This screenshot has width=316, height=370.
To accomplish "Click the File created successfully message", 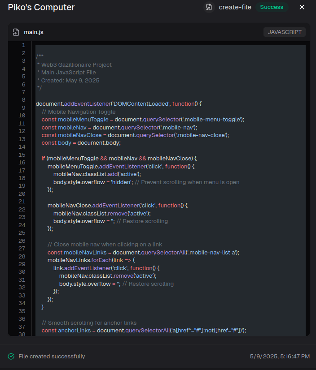I will coord(52,356).
